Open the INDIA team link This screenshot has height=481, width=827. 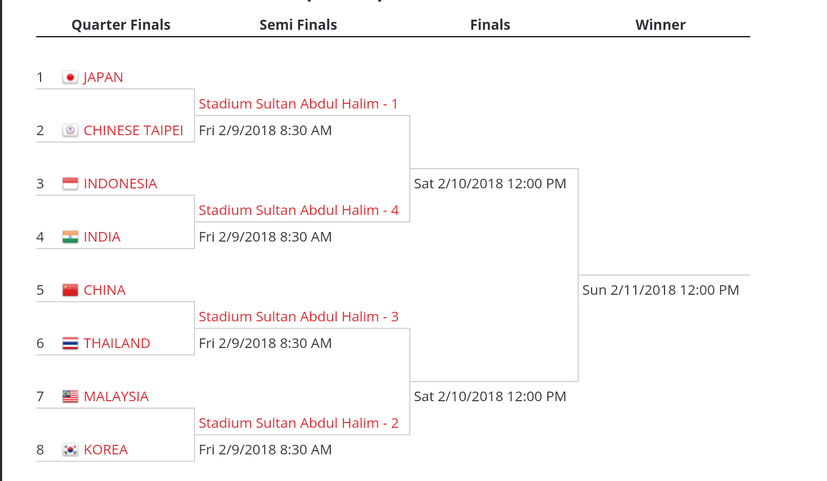102,237
